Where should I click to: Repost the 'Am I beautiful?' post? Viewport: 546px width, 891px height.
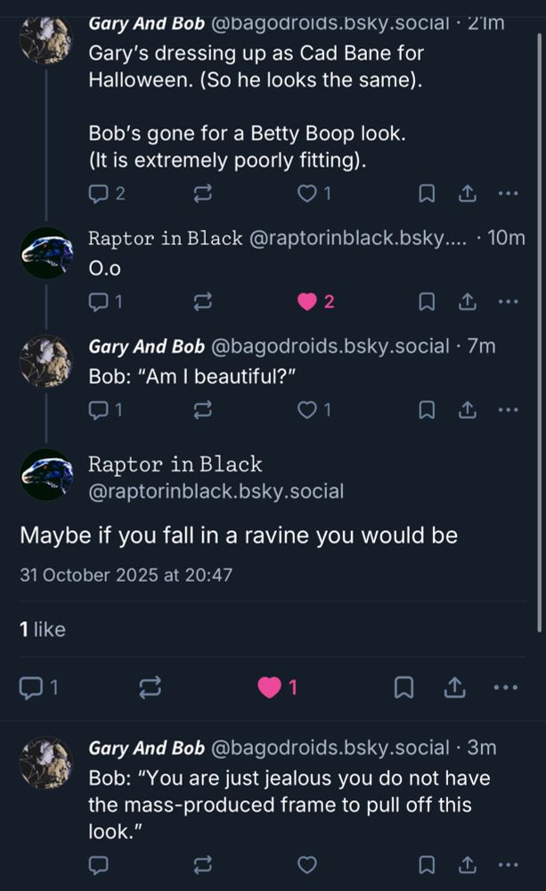(x=203, y=410)
